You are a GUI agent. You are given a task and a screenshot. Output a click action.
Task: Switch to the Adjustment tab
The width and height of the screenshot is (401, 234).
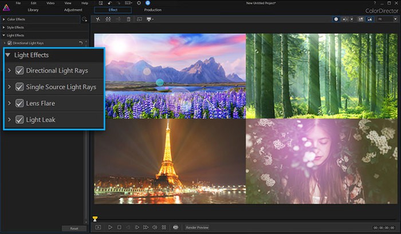point(73,10)
